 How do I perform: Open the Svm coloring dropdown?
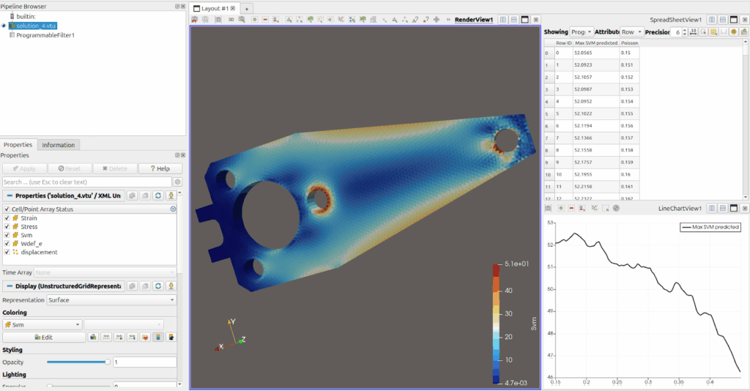[42, 324]
